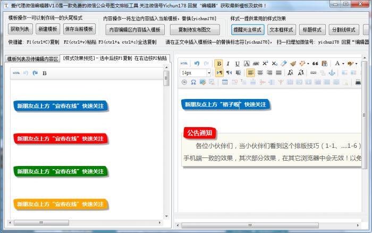The image size is (372, 233).
Task: Toggle strikethrough ABC icon
Action: [256, 63]
